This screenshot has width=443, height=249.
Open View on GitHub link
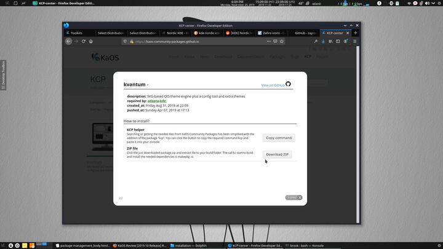[273, 85]
